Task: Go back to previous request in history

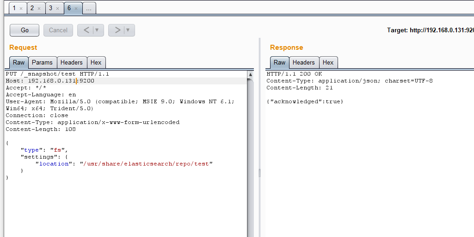Action: [x=86, y=30]
